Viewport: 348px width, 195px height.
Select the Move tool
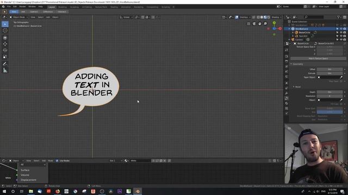point(5,44)
